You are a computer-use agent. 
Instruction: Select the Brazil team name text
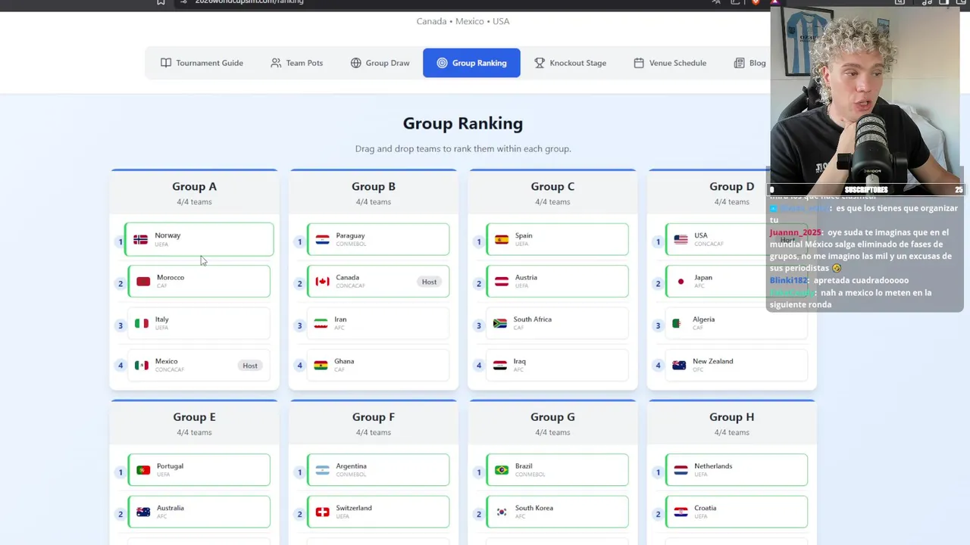point(524,466)
